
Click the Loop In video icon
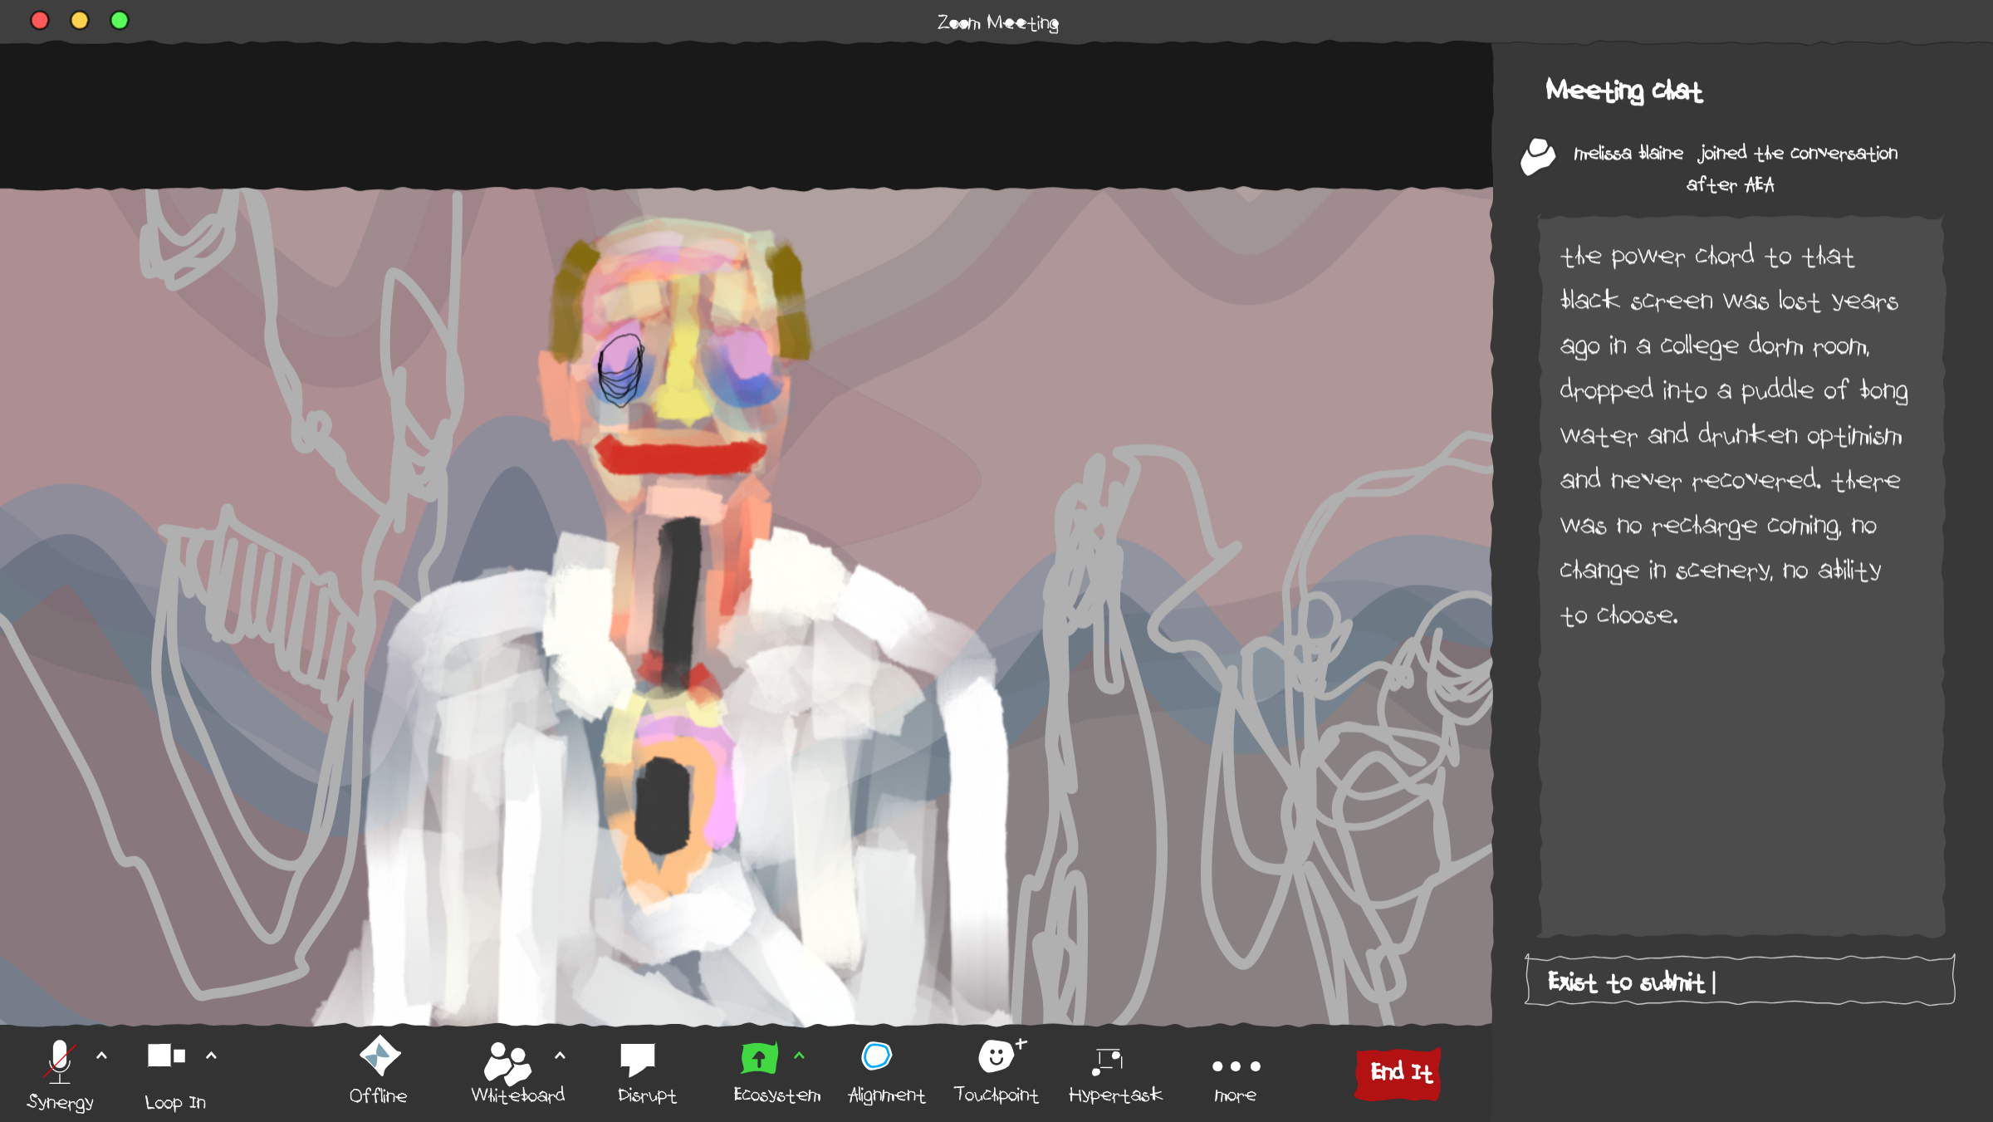(x=166, y=1056)
